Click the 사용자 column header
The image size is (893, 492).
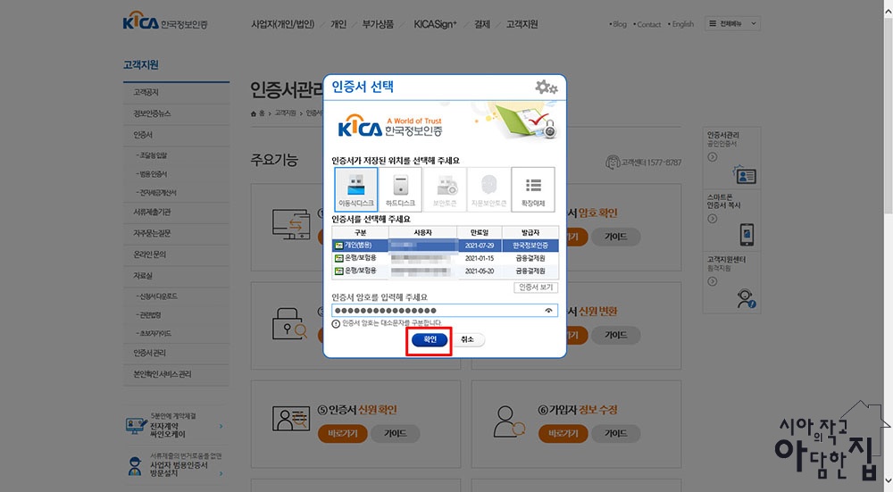tap(422, 232)
